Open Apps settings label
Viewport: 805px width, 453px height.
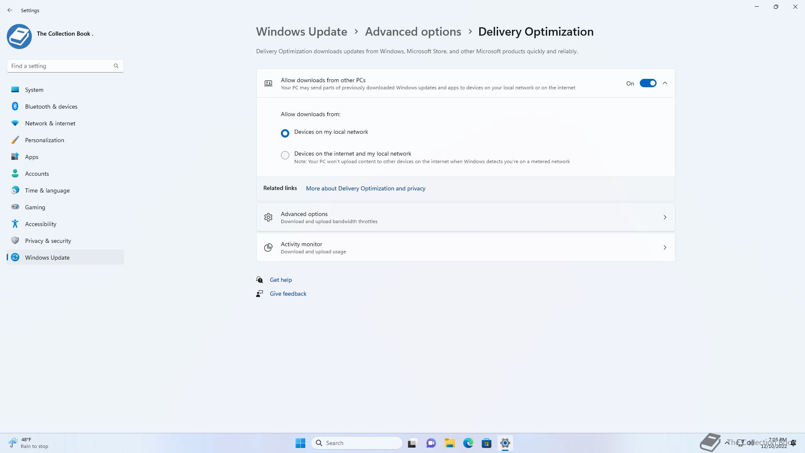pyautogui.click(x=31, y=157)
